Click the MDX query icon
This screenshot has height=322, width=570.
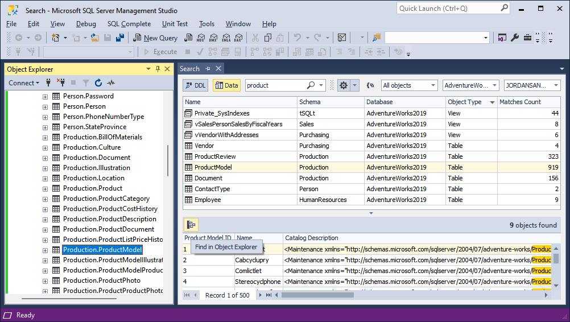[x=201, y=38]
